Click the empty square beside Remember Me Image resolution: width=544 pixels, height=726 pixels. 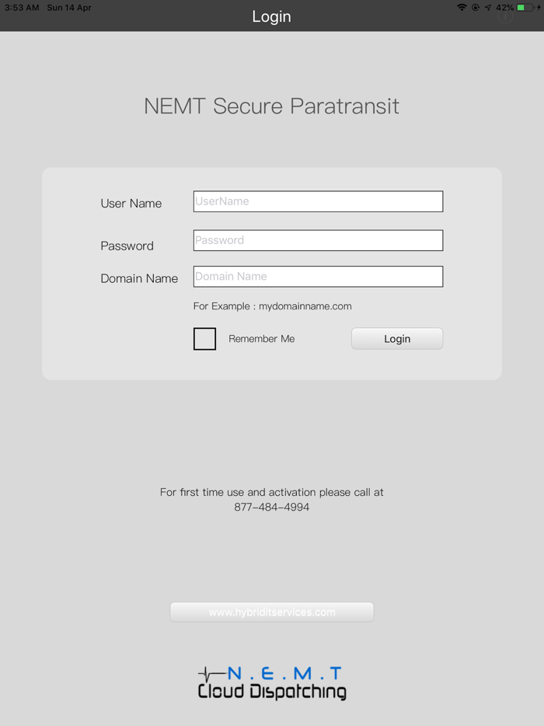[x=204, y=339]
